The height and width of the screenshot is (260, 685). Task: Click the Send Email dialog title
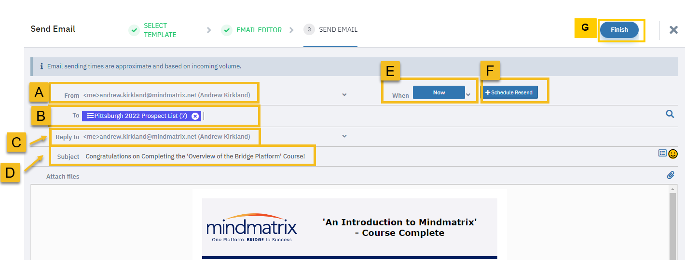(53, 29)
